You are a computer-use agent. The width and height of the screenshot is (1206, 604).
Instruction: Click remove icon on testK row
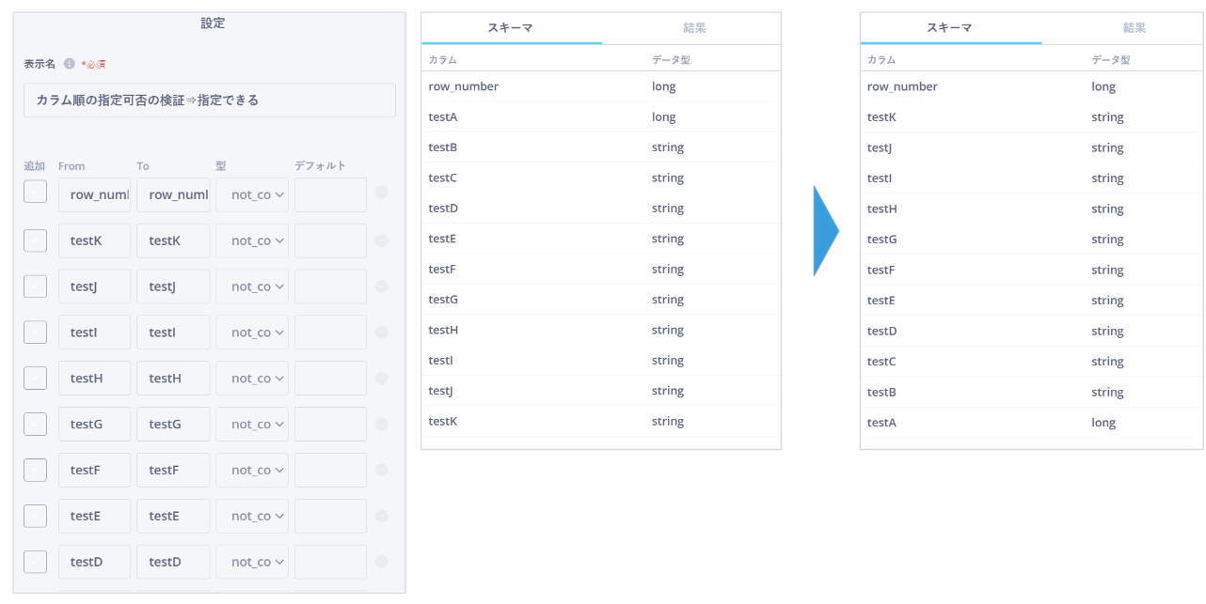(x=382, y=240)
